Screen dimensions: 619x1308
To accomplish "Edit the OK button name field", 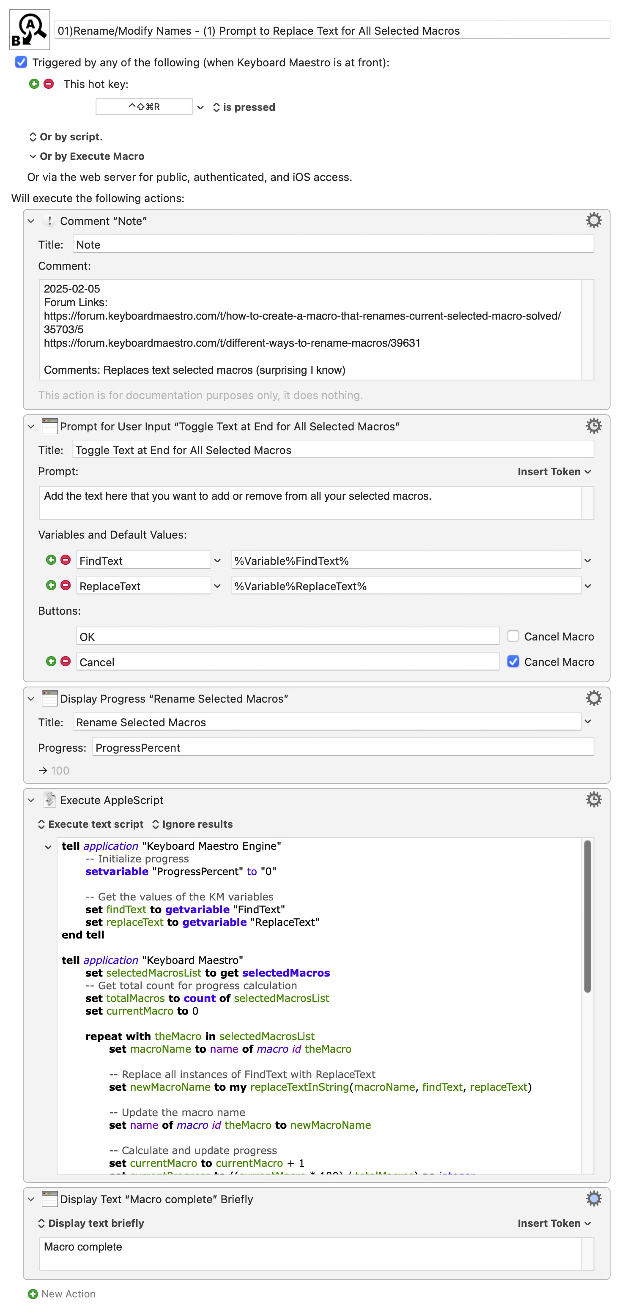I will coord(288,636).
